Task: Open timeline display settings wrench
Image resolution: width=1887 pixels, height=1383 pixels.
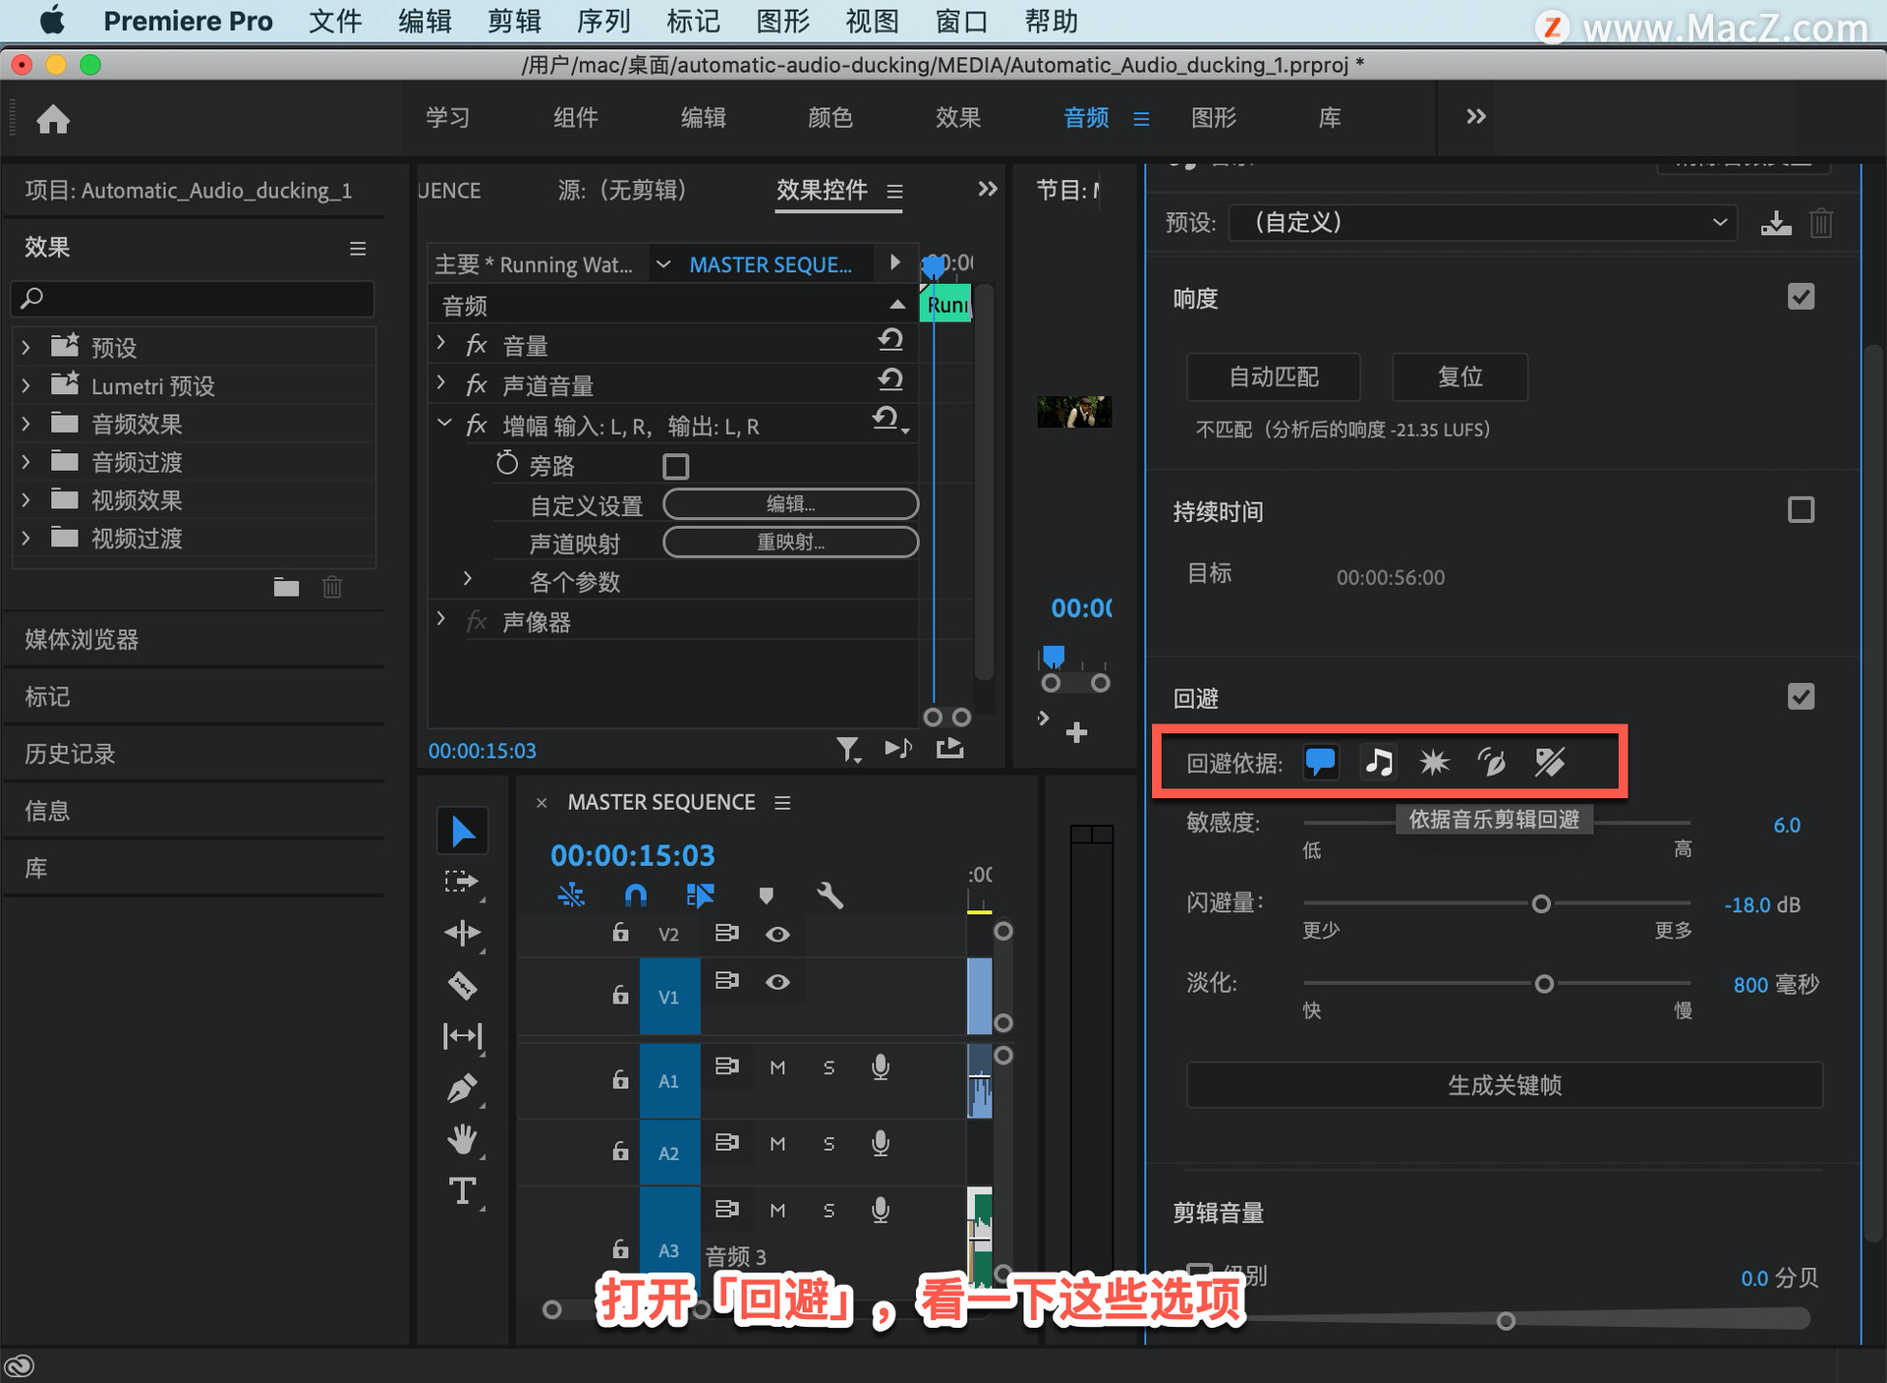Action: pos(830,895)
